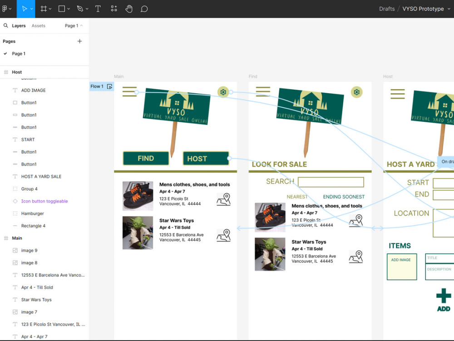Add a new page with plus icon
Viewport: 454px width, 341px height.
(79, 41)
